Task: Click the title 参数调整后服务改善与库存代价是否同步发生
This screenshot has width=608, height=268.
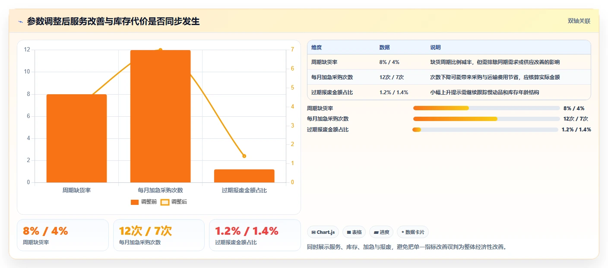Action: coord(113,21)
